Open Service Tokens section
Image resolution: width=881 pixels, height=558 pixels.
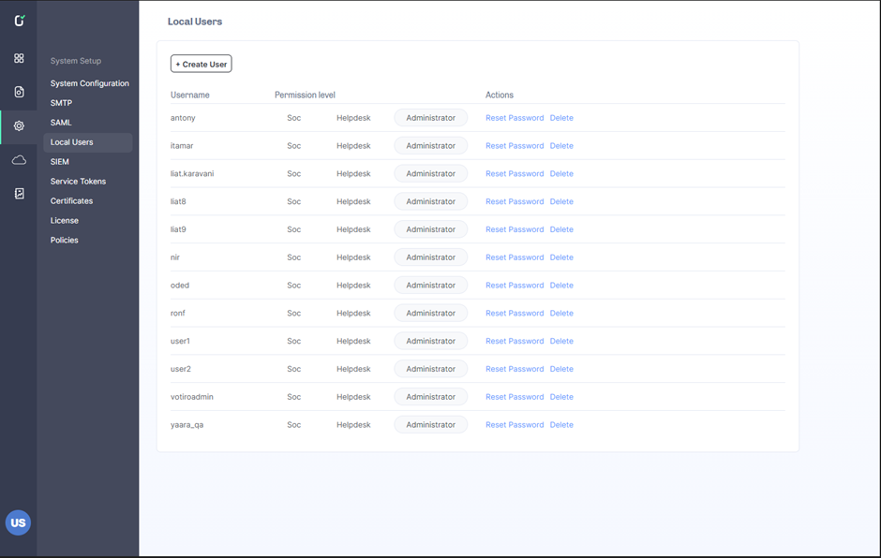coord(78,182)
